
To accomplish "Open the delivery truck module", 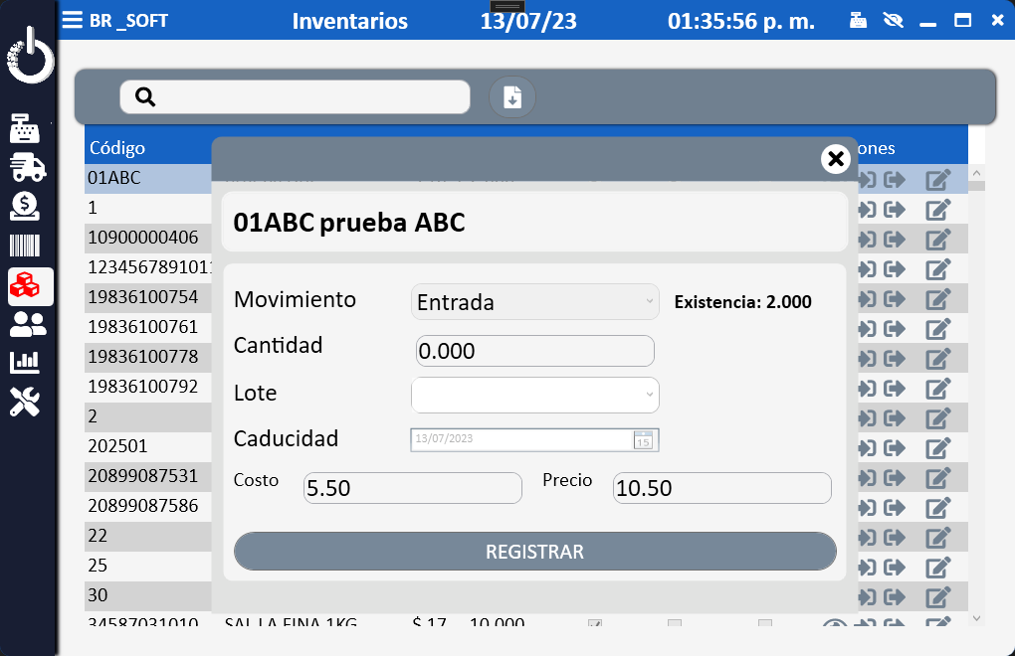I will (x=28, y=168).
